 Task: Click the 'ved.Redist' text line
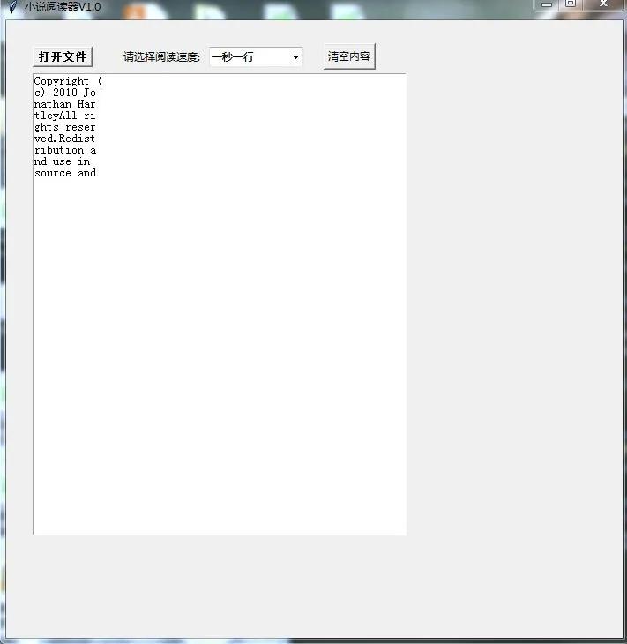[x=64, y=139]
